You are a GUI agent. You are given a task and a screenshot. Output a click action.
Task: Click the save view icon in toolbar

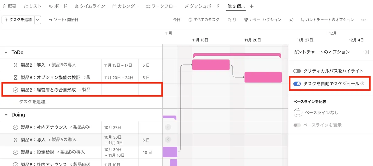(291, 20)
